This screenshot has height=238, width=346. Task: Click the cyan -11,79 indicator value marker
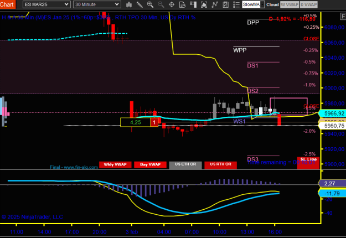tap(332, 193)
